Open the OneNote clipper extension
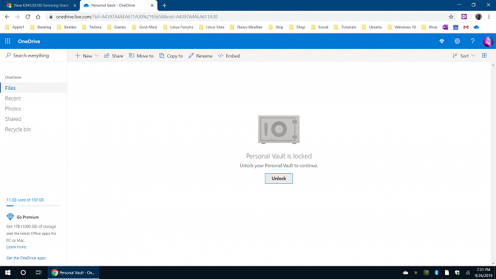This screenshot has width=496, height=279. pyautogui.click(x=464, y=17)
